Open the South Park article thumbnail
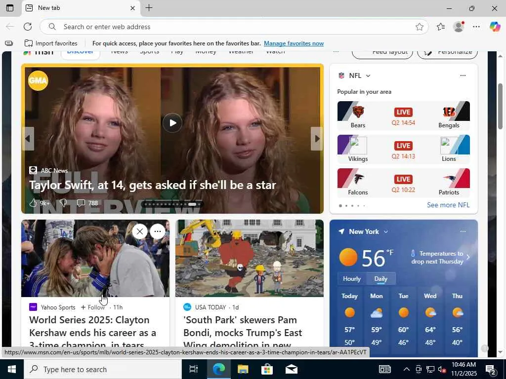Screen dimensions: 506x379 click(249, 258)
